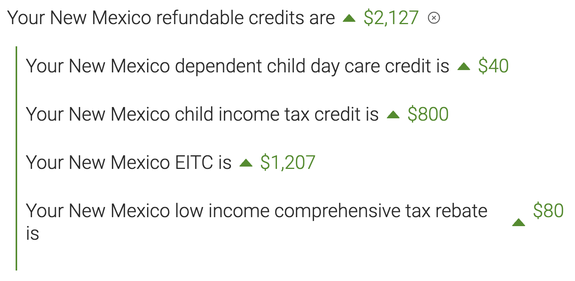Click the green vertical breakdown bar
The height and width of the screenshot is (281, 575).
tap(16, 158)
